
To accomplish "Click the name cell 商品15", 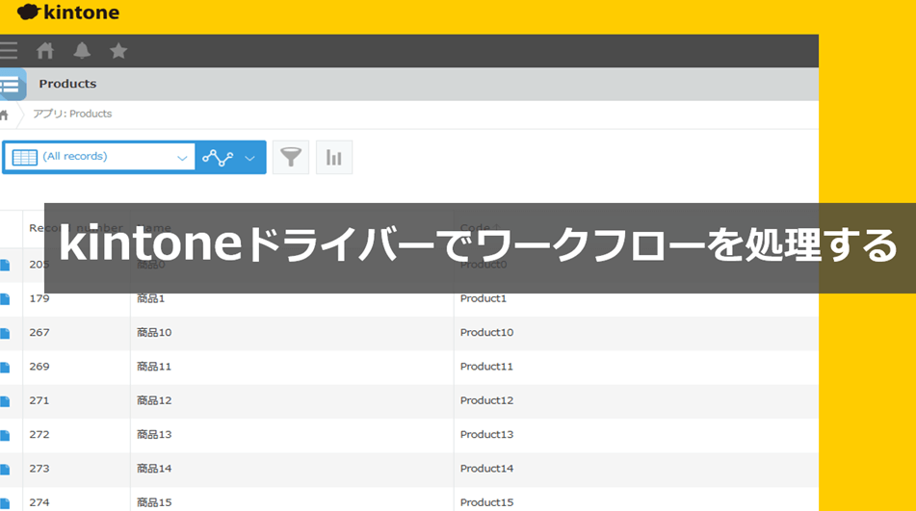I will pyautogui.click(x=154, y=502).
